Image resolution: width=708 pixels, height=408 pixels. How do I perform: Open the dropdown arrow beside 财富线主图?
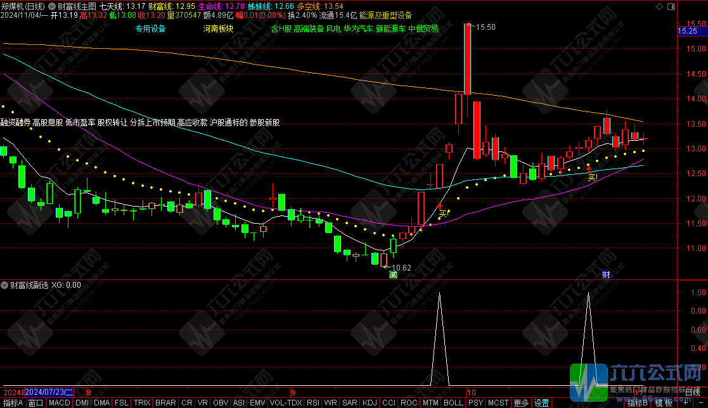[x=53, y=6]
